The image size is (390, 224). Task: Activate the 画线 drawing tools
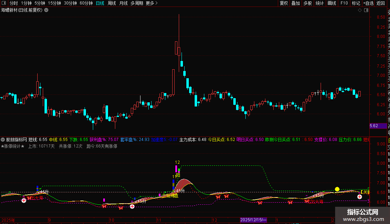tap(332, 3)
